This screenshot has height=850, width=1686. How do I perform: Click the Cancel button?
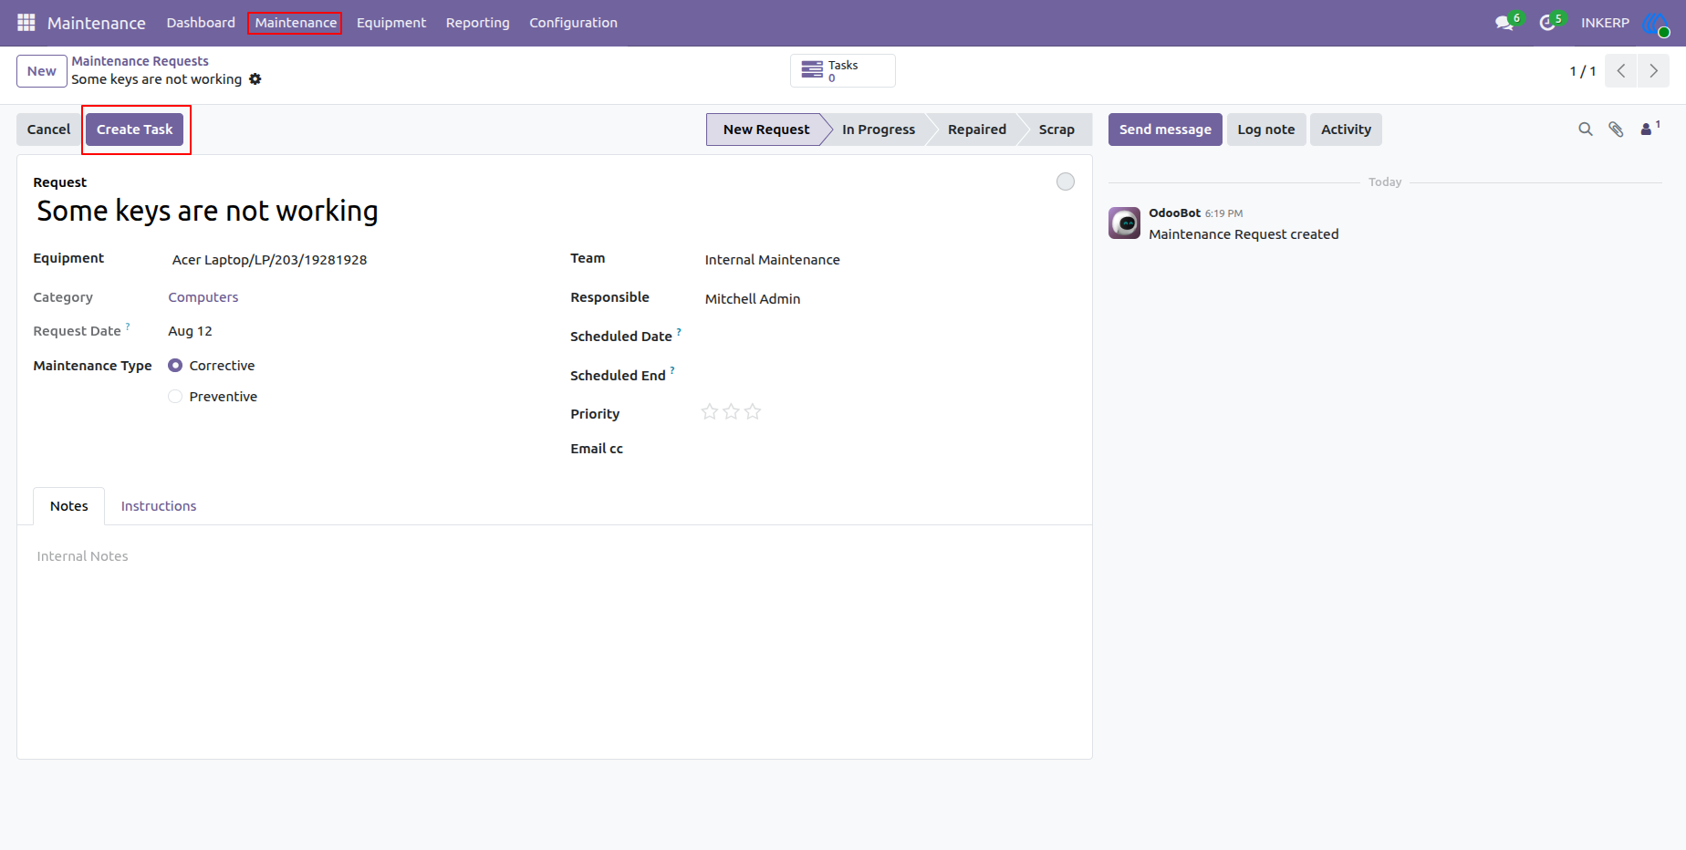49,130
